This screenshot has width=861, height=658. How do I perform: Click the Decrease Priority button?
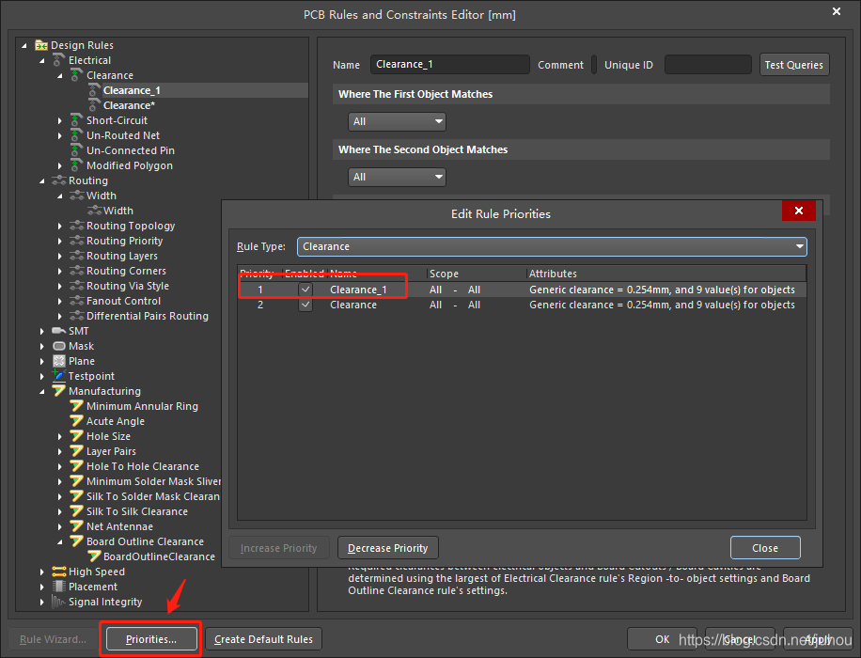(x=387, y=548)
